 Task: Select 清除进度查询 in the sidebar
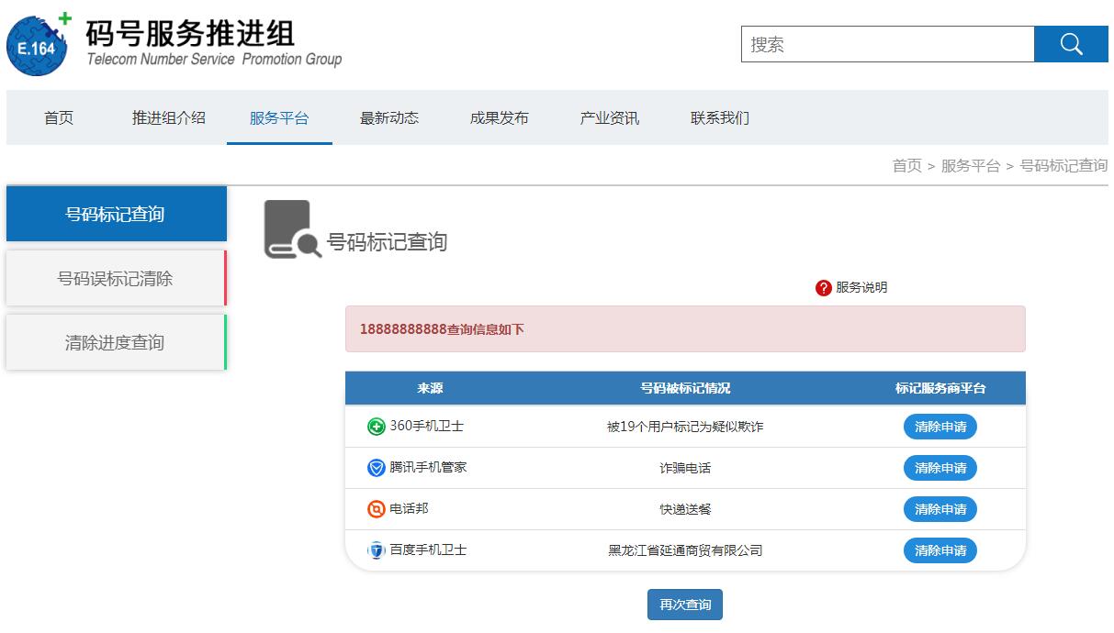pos(115,343)
